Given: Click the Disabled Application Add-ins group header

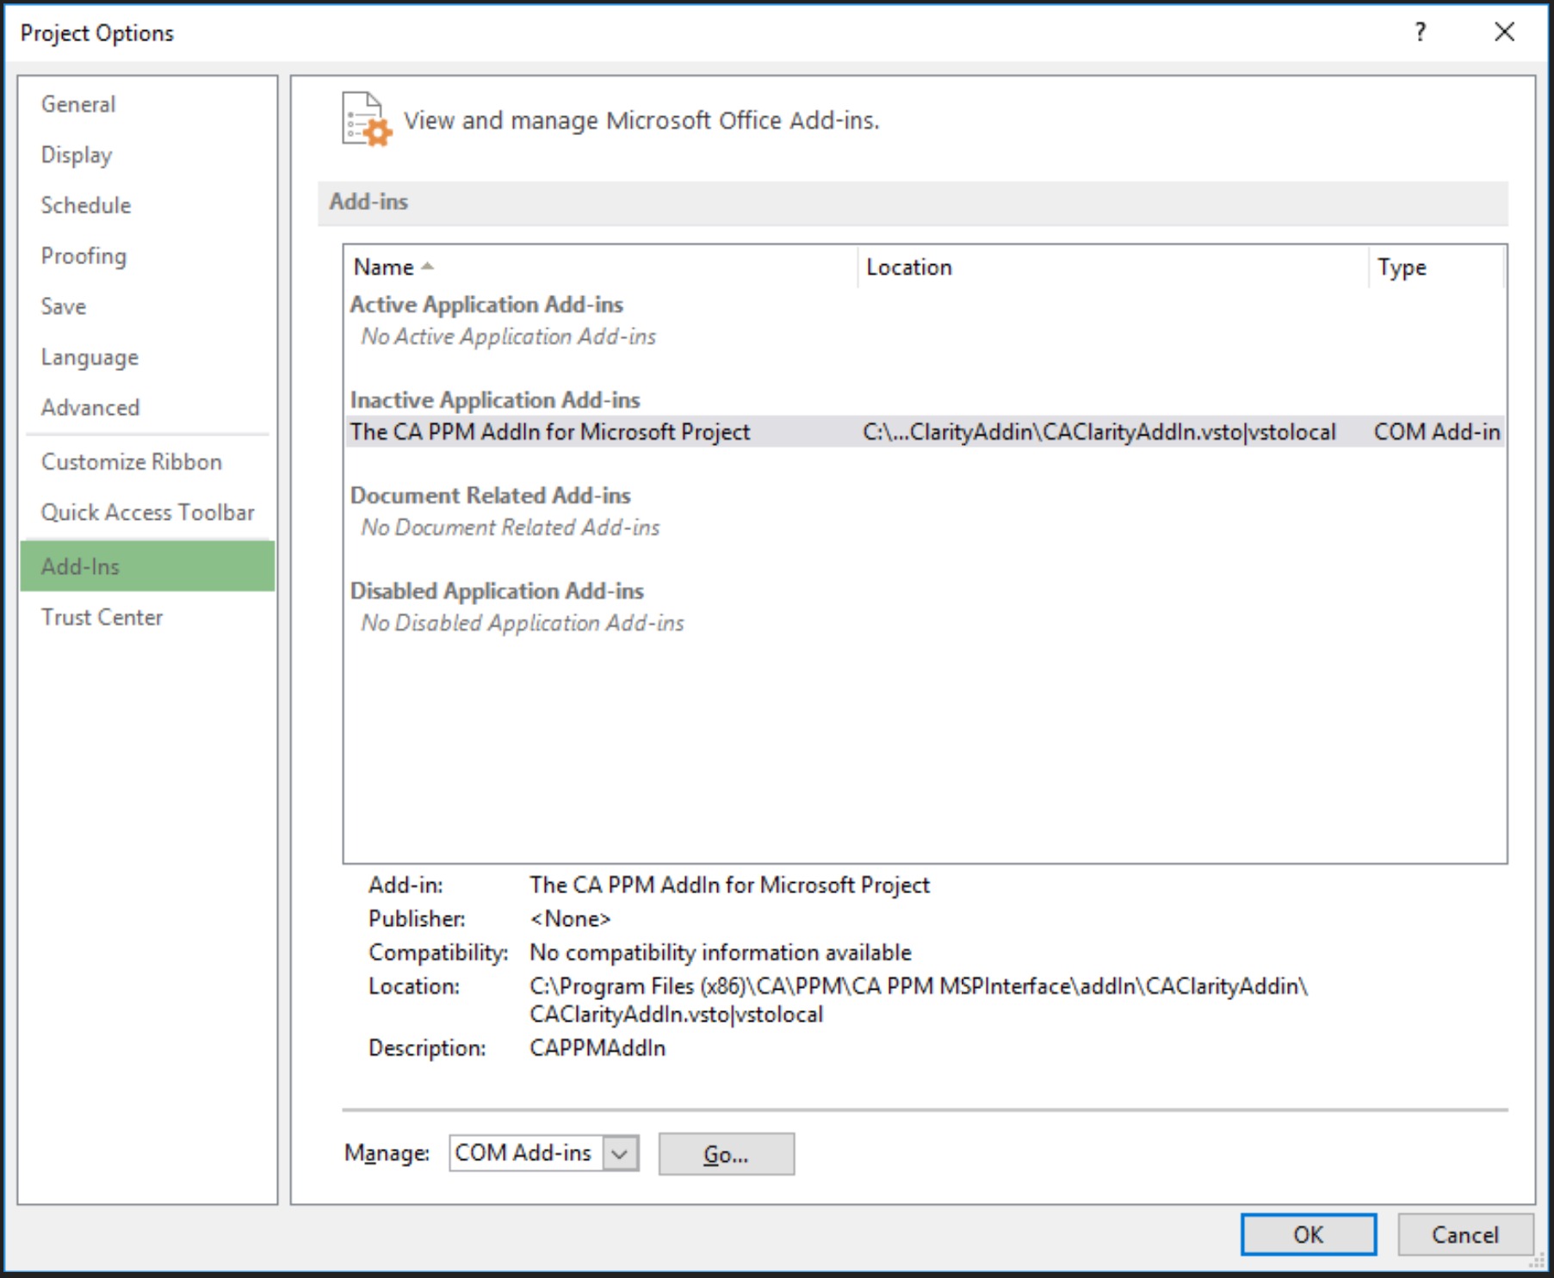Looking at the screenshot, I should click(497, 591).
